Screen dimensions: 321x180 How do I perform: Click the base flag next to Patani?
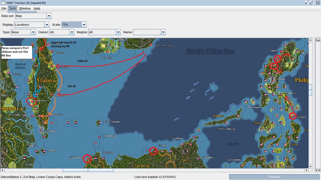click(52, 52)
